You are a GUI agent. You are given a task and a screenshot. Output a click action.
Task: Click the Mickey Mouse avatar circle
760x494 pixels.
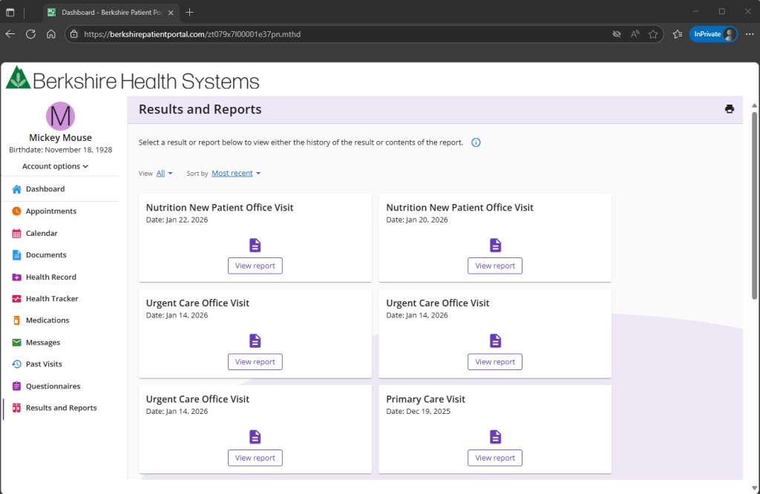[60, 116]
